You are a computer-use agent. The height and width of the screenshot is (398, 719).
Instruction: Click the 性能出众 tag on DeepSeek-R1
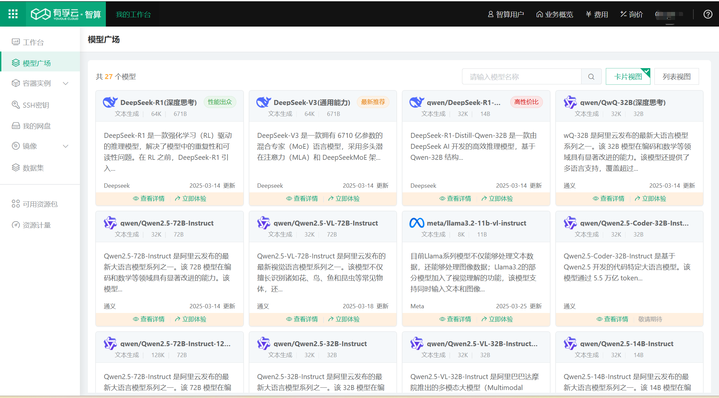coord(220,102)
